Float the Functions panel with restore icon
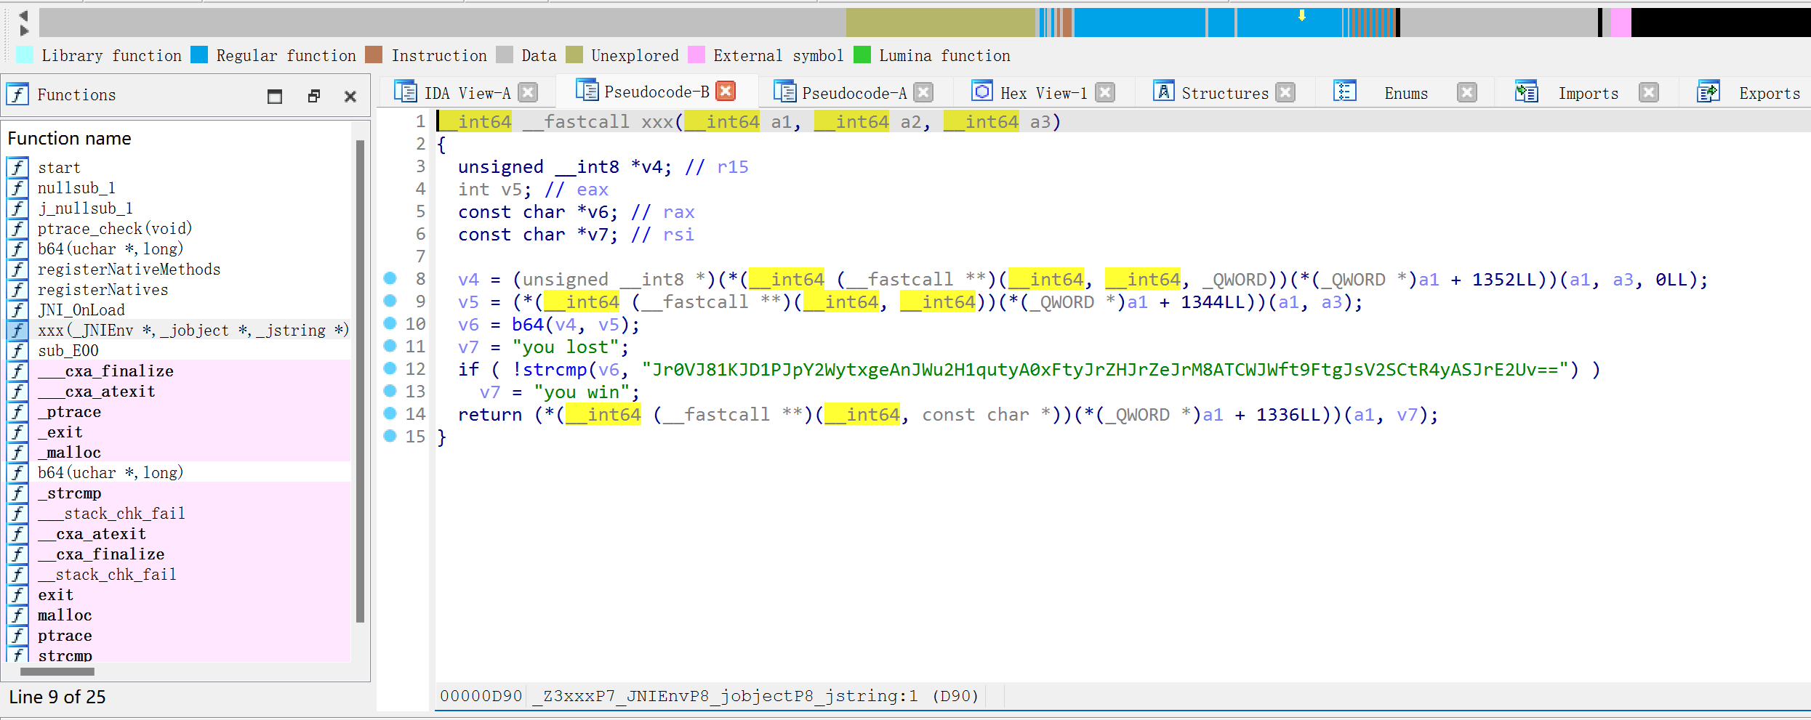Screen dimensions: 1811x720 [x=314, y=96]
